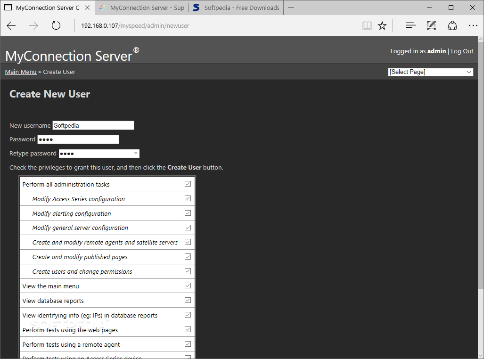Image resolution: width=484 pixels, height=359 pixels.
Task: Toggle Modify general server configuration checkbox
Action: [x=188, y=228]
